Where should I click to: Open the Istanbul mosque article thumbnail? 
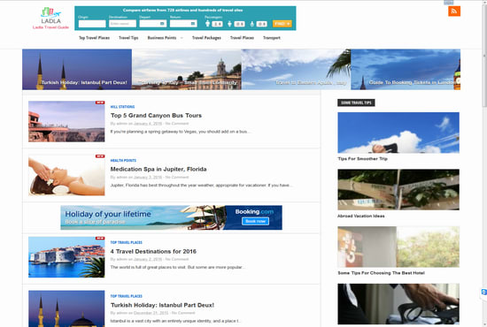coord(66,308)
